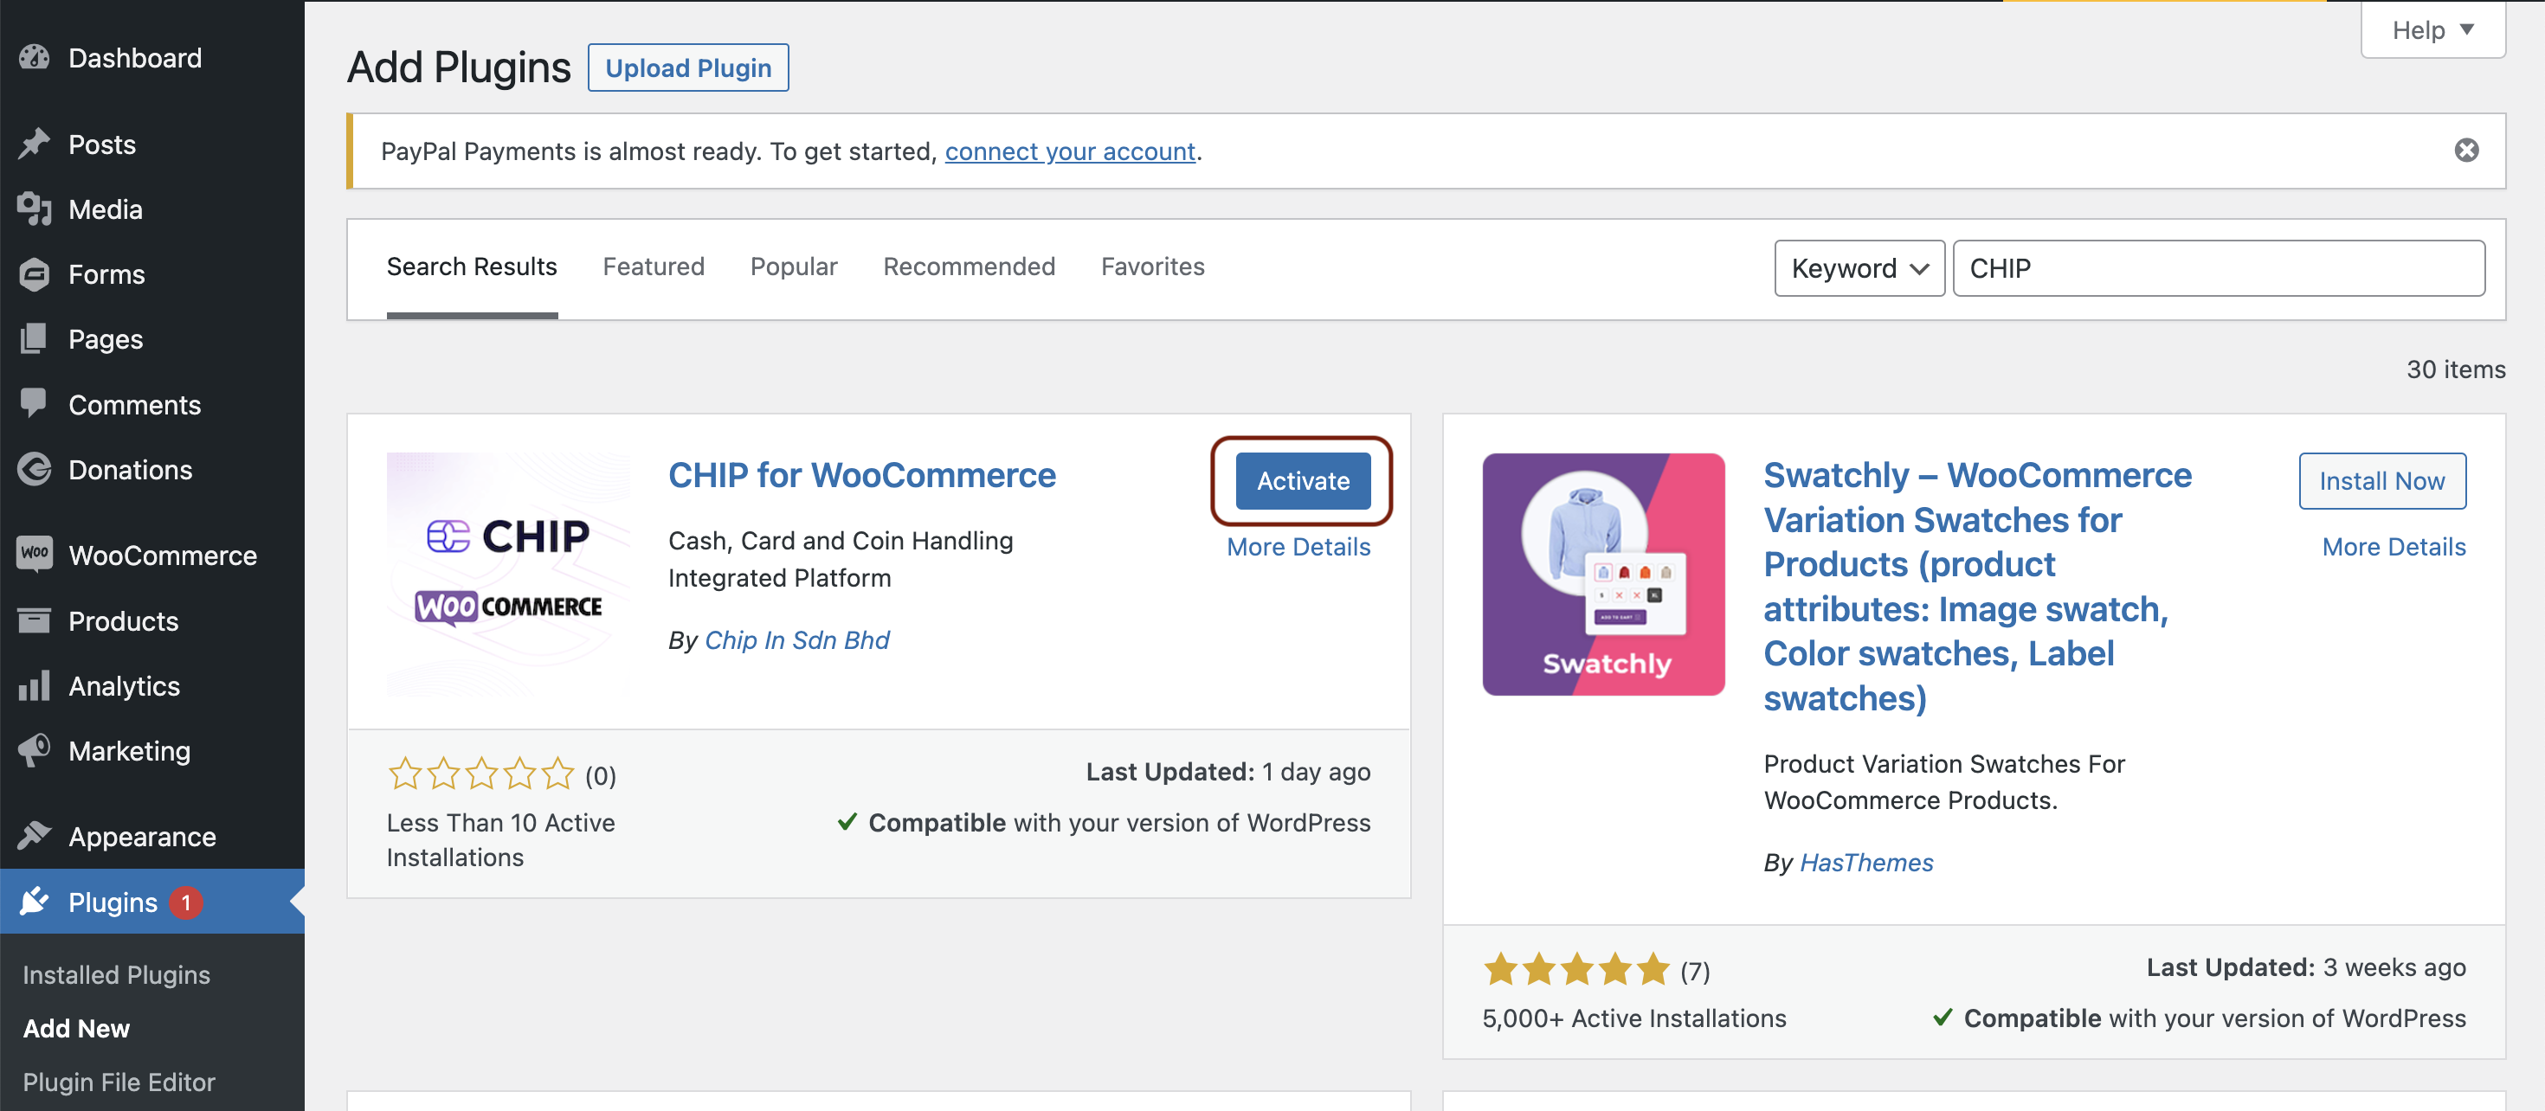The image size is (2545, 1111).
Task: Click the Products archive box icon
Action: tap(35, 620)
